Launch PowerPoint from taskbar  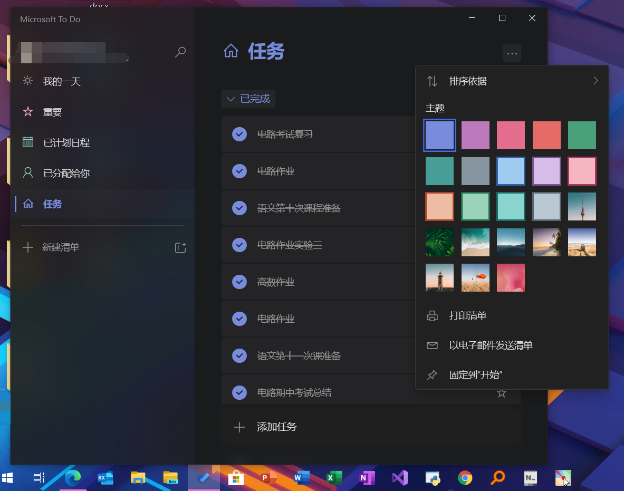(x=268, y=477)
